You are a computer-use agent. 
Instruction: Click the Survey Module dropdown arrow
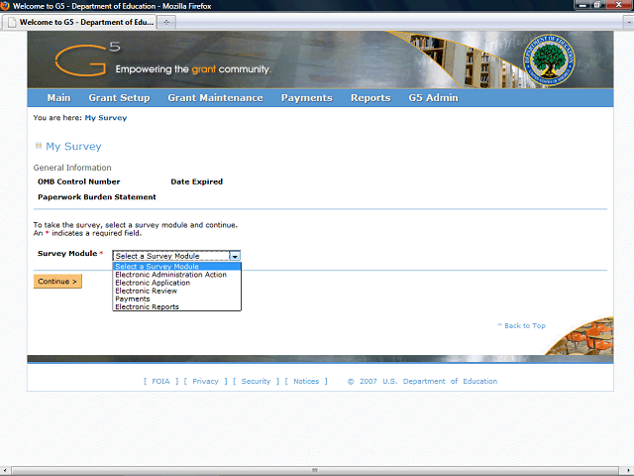tap(235, 256)
